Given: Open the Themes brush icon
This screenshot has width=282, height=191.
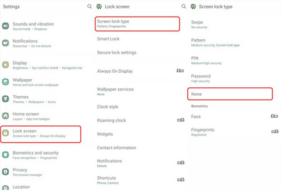Looking at the screenshot, I should pyautogui.click(x=5, y=99).
